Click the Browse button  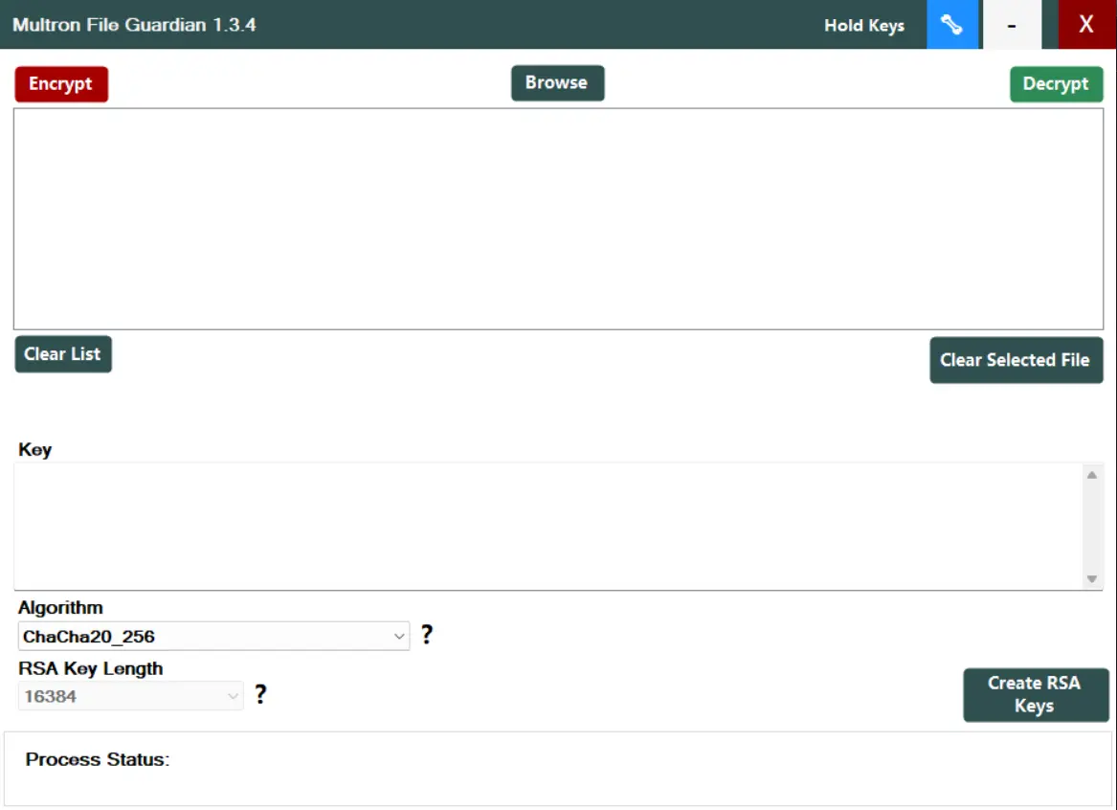click(x=558, y=82)
